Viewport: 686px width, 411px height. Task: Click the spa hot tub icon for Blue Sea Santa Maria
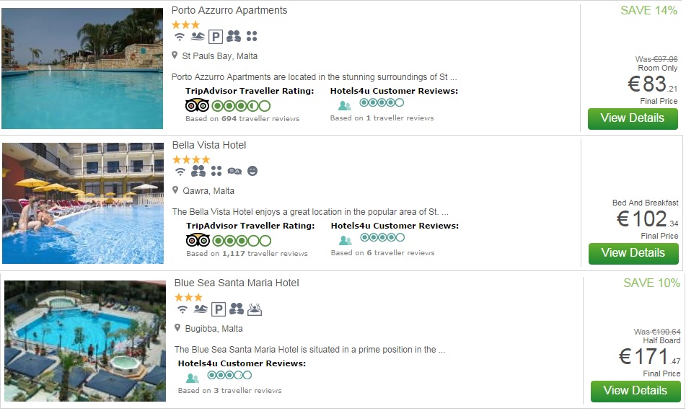[x=255, y=309]
